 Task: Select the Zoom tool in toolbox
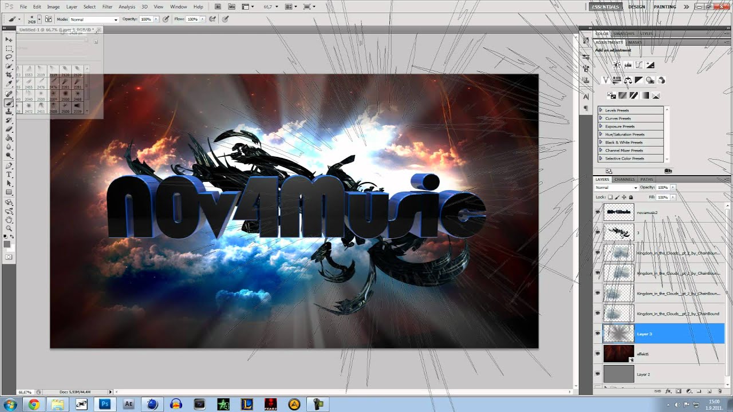pyautogui.click(x=9, y=228)
